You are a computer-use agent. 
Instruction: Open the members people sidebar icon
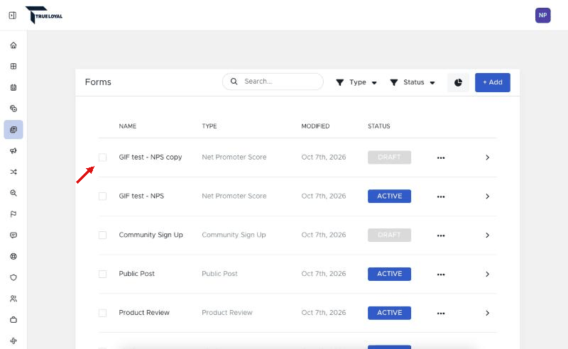pos(13,299)
